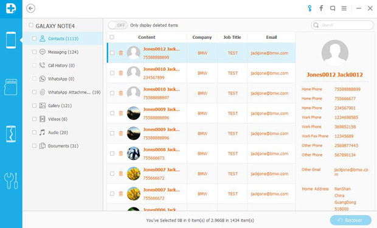Select the SD card recovery sidebar icon
377x228 pixels.
click(x=11, y=87)
